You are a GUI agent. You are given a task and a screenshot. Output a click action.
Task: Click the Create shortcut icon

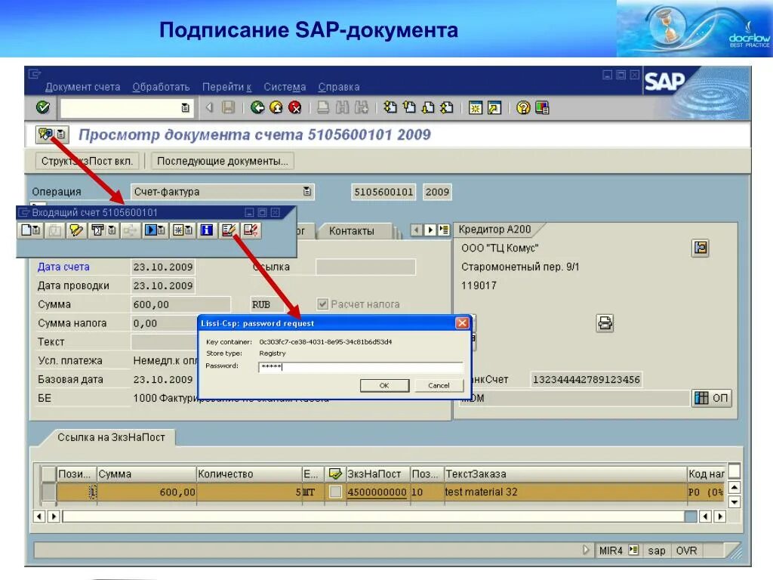click(494, 107)
